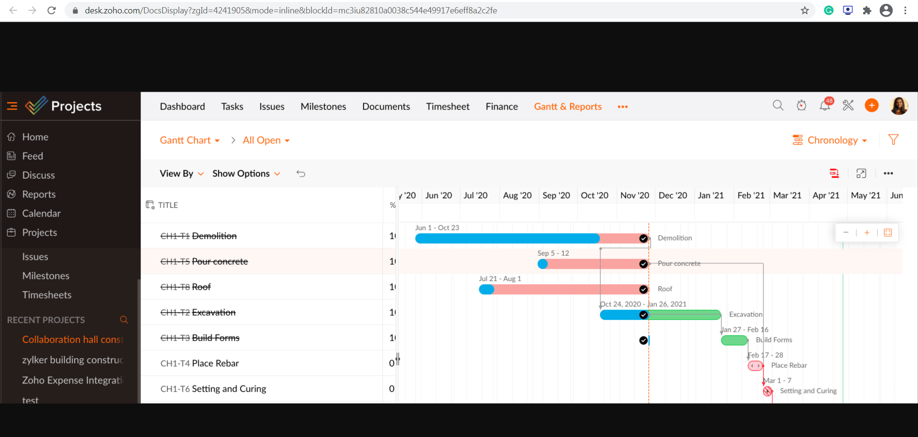Open task CH1-T4 Place Rebar
Screen dimensions: 918x437
199,363
